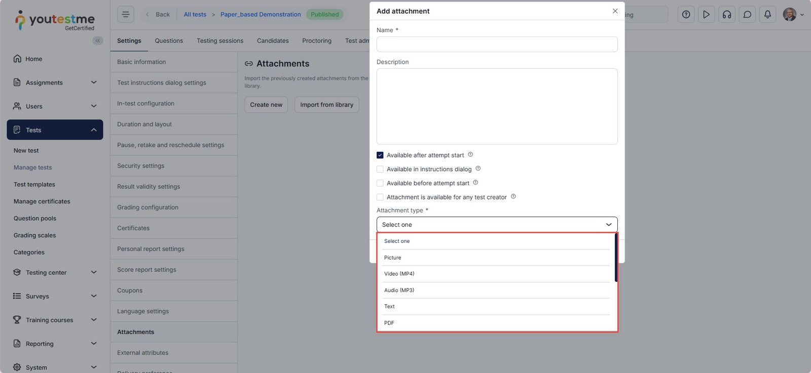Screen dimensions: 811x373
Task: Enable Available before attempt start checkbox
Action: click(x=380, y=183)
